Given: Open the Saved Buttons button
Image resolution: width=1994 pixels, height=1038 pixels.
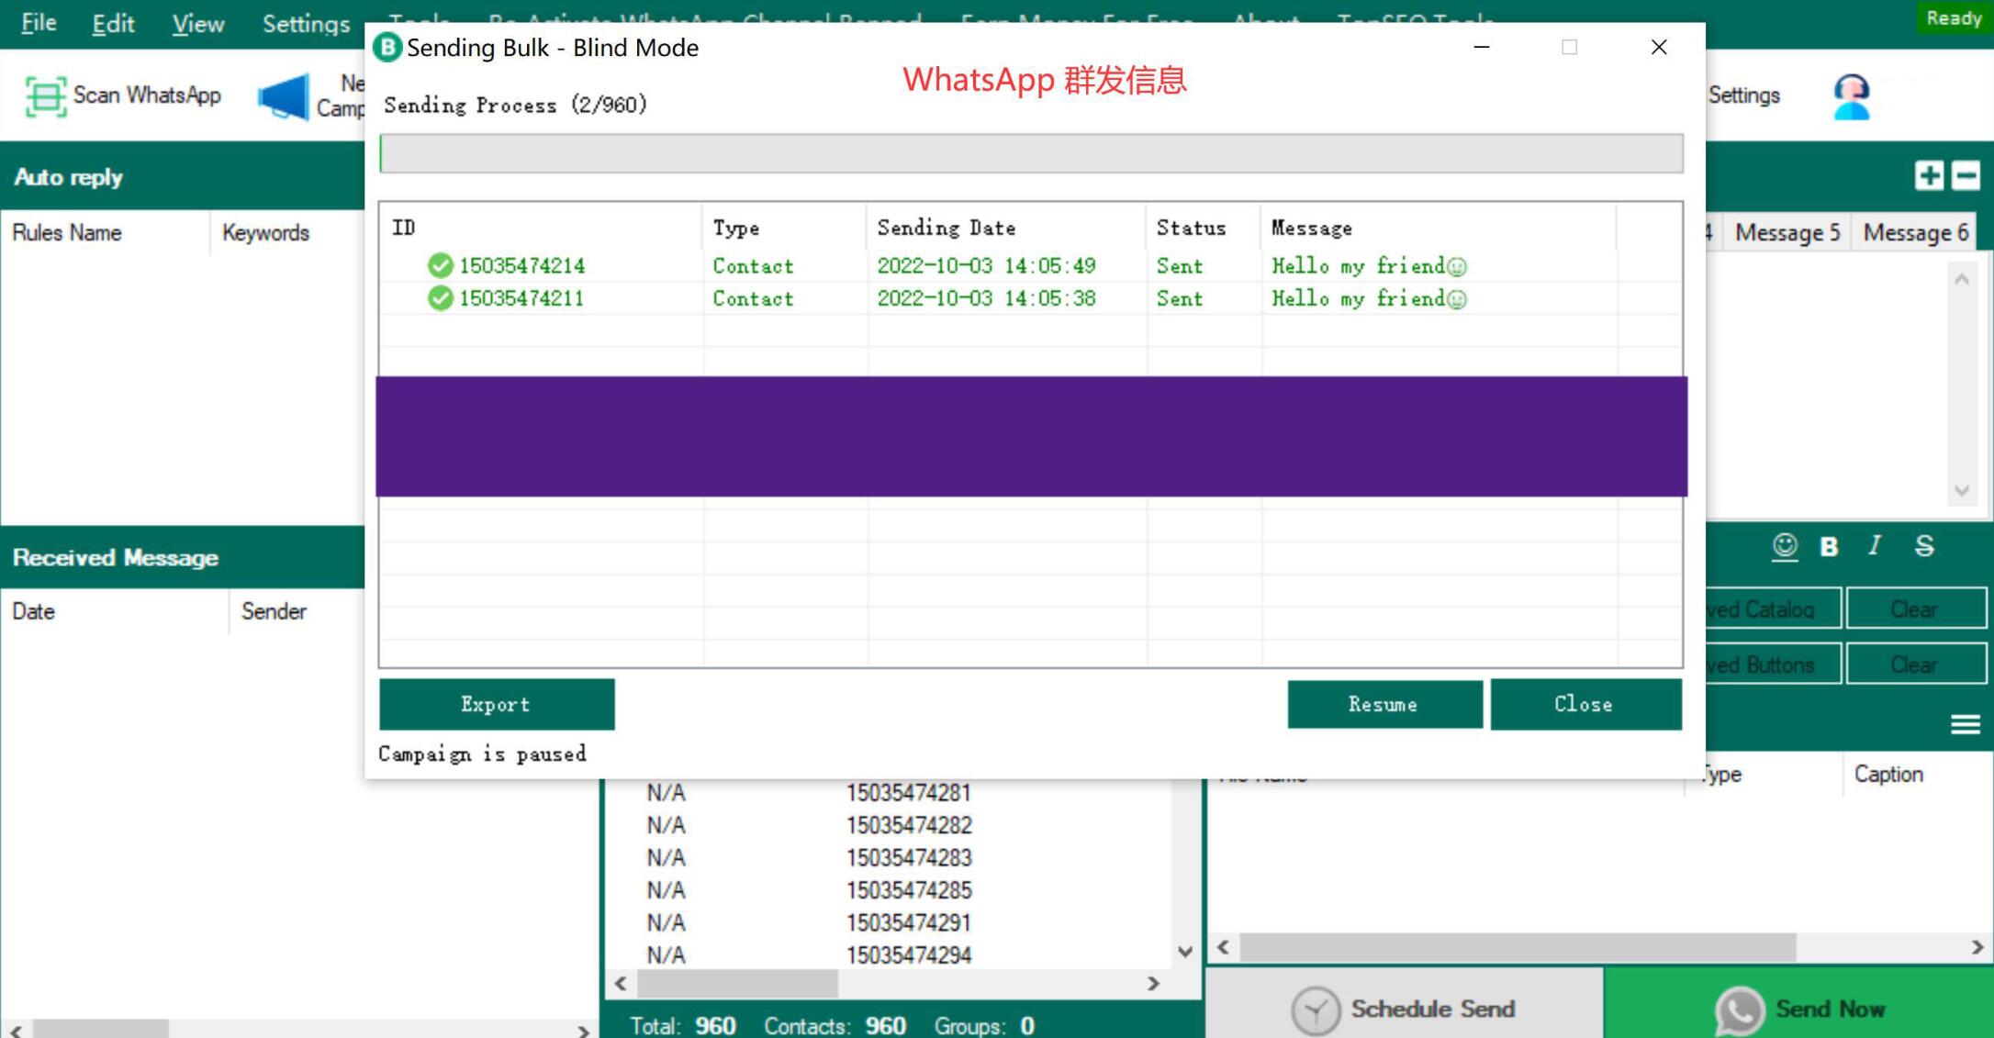Looking at the screenshot, I should 1774,664.
